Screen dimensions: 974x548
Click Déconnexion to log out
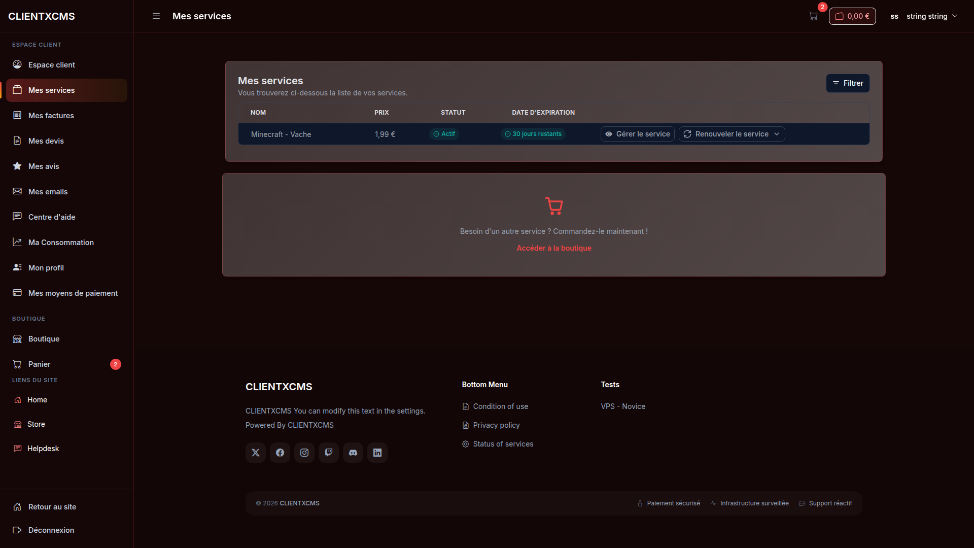(66, 530)
